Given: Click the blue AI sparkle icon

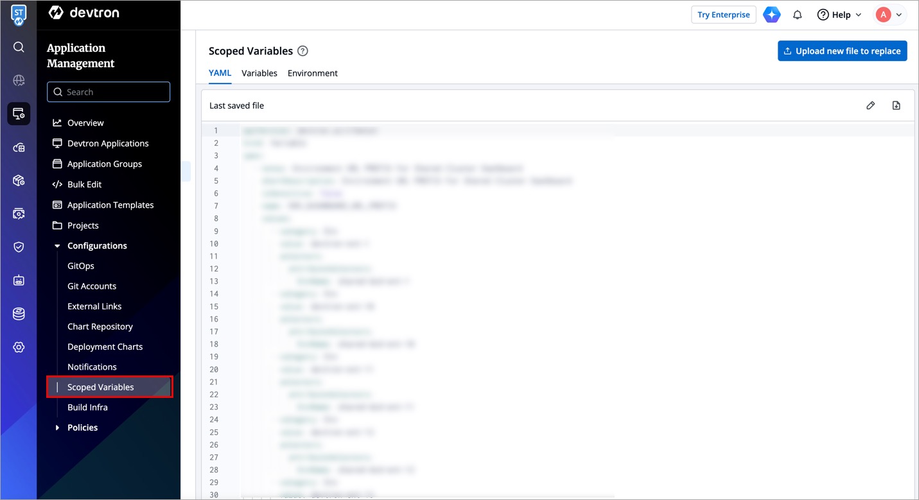Looking at the screenshot, I should (771, 15).
